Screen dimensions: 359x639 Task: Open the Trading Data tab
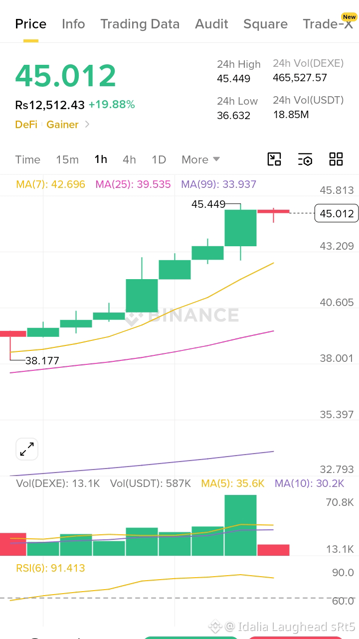[x=140, y=24]
